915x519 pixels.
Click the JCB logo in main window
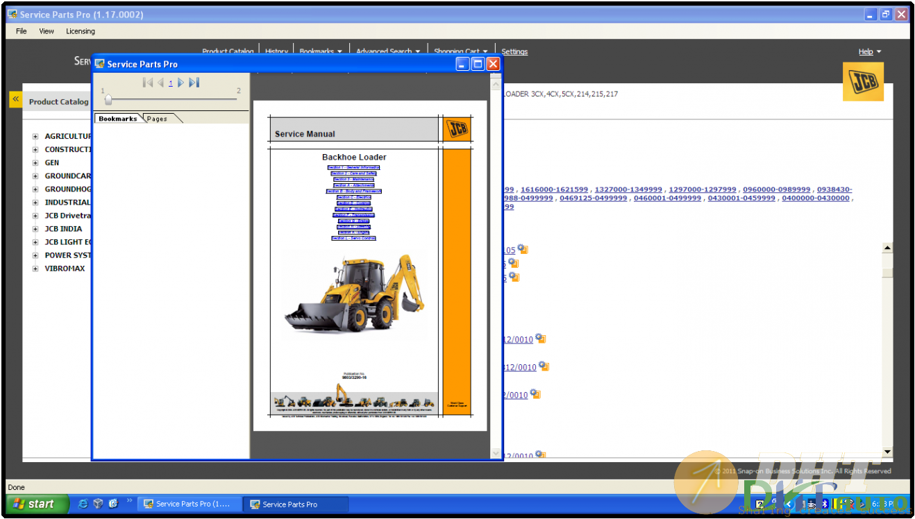[x=863, y=82]
